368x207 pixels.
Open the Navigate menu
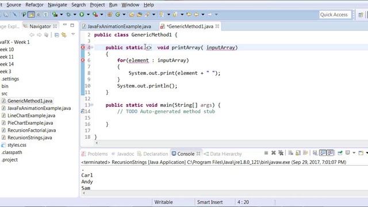click(x=57, y=5)
